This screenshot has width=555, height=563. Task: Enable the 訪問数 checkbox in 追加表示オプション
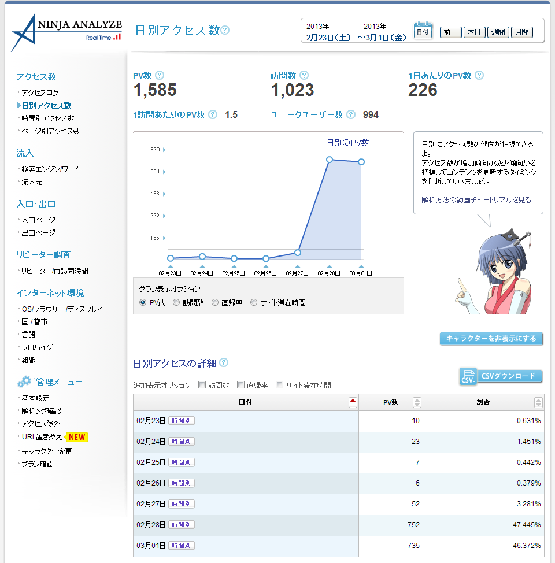click(x=201, y=384)
